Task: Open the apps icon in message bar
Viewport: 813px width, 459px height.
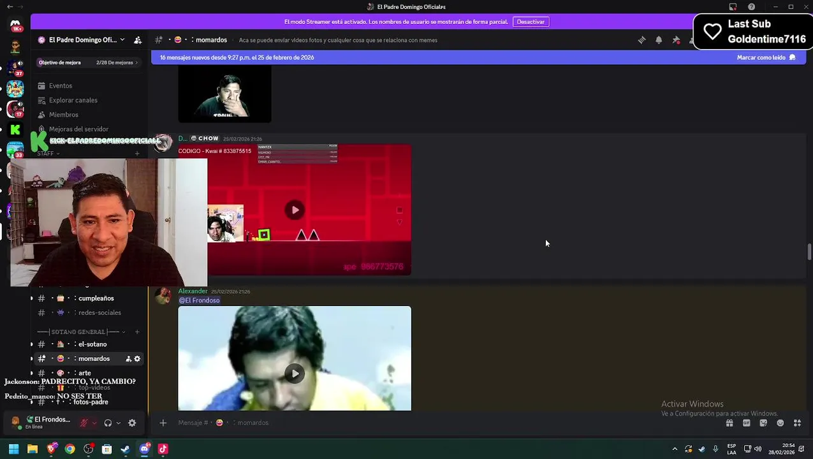Action: [x=797, y=423]
